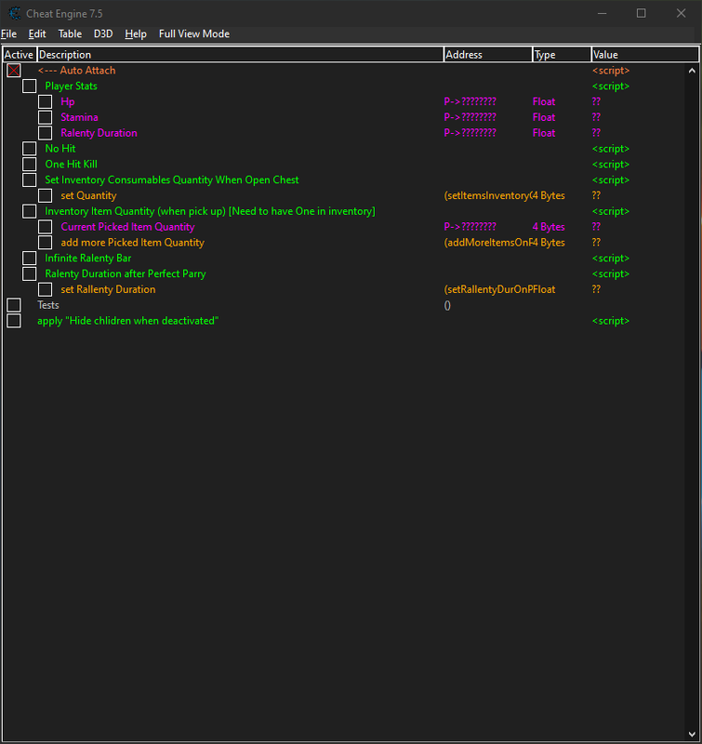The image size is (702, 744).
Task: Select 'Current Picked Item Quantity' row description
Action: coord(127,227)
